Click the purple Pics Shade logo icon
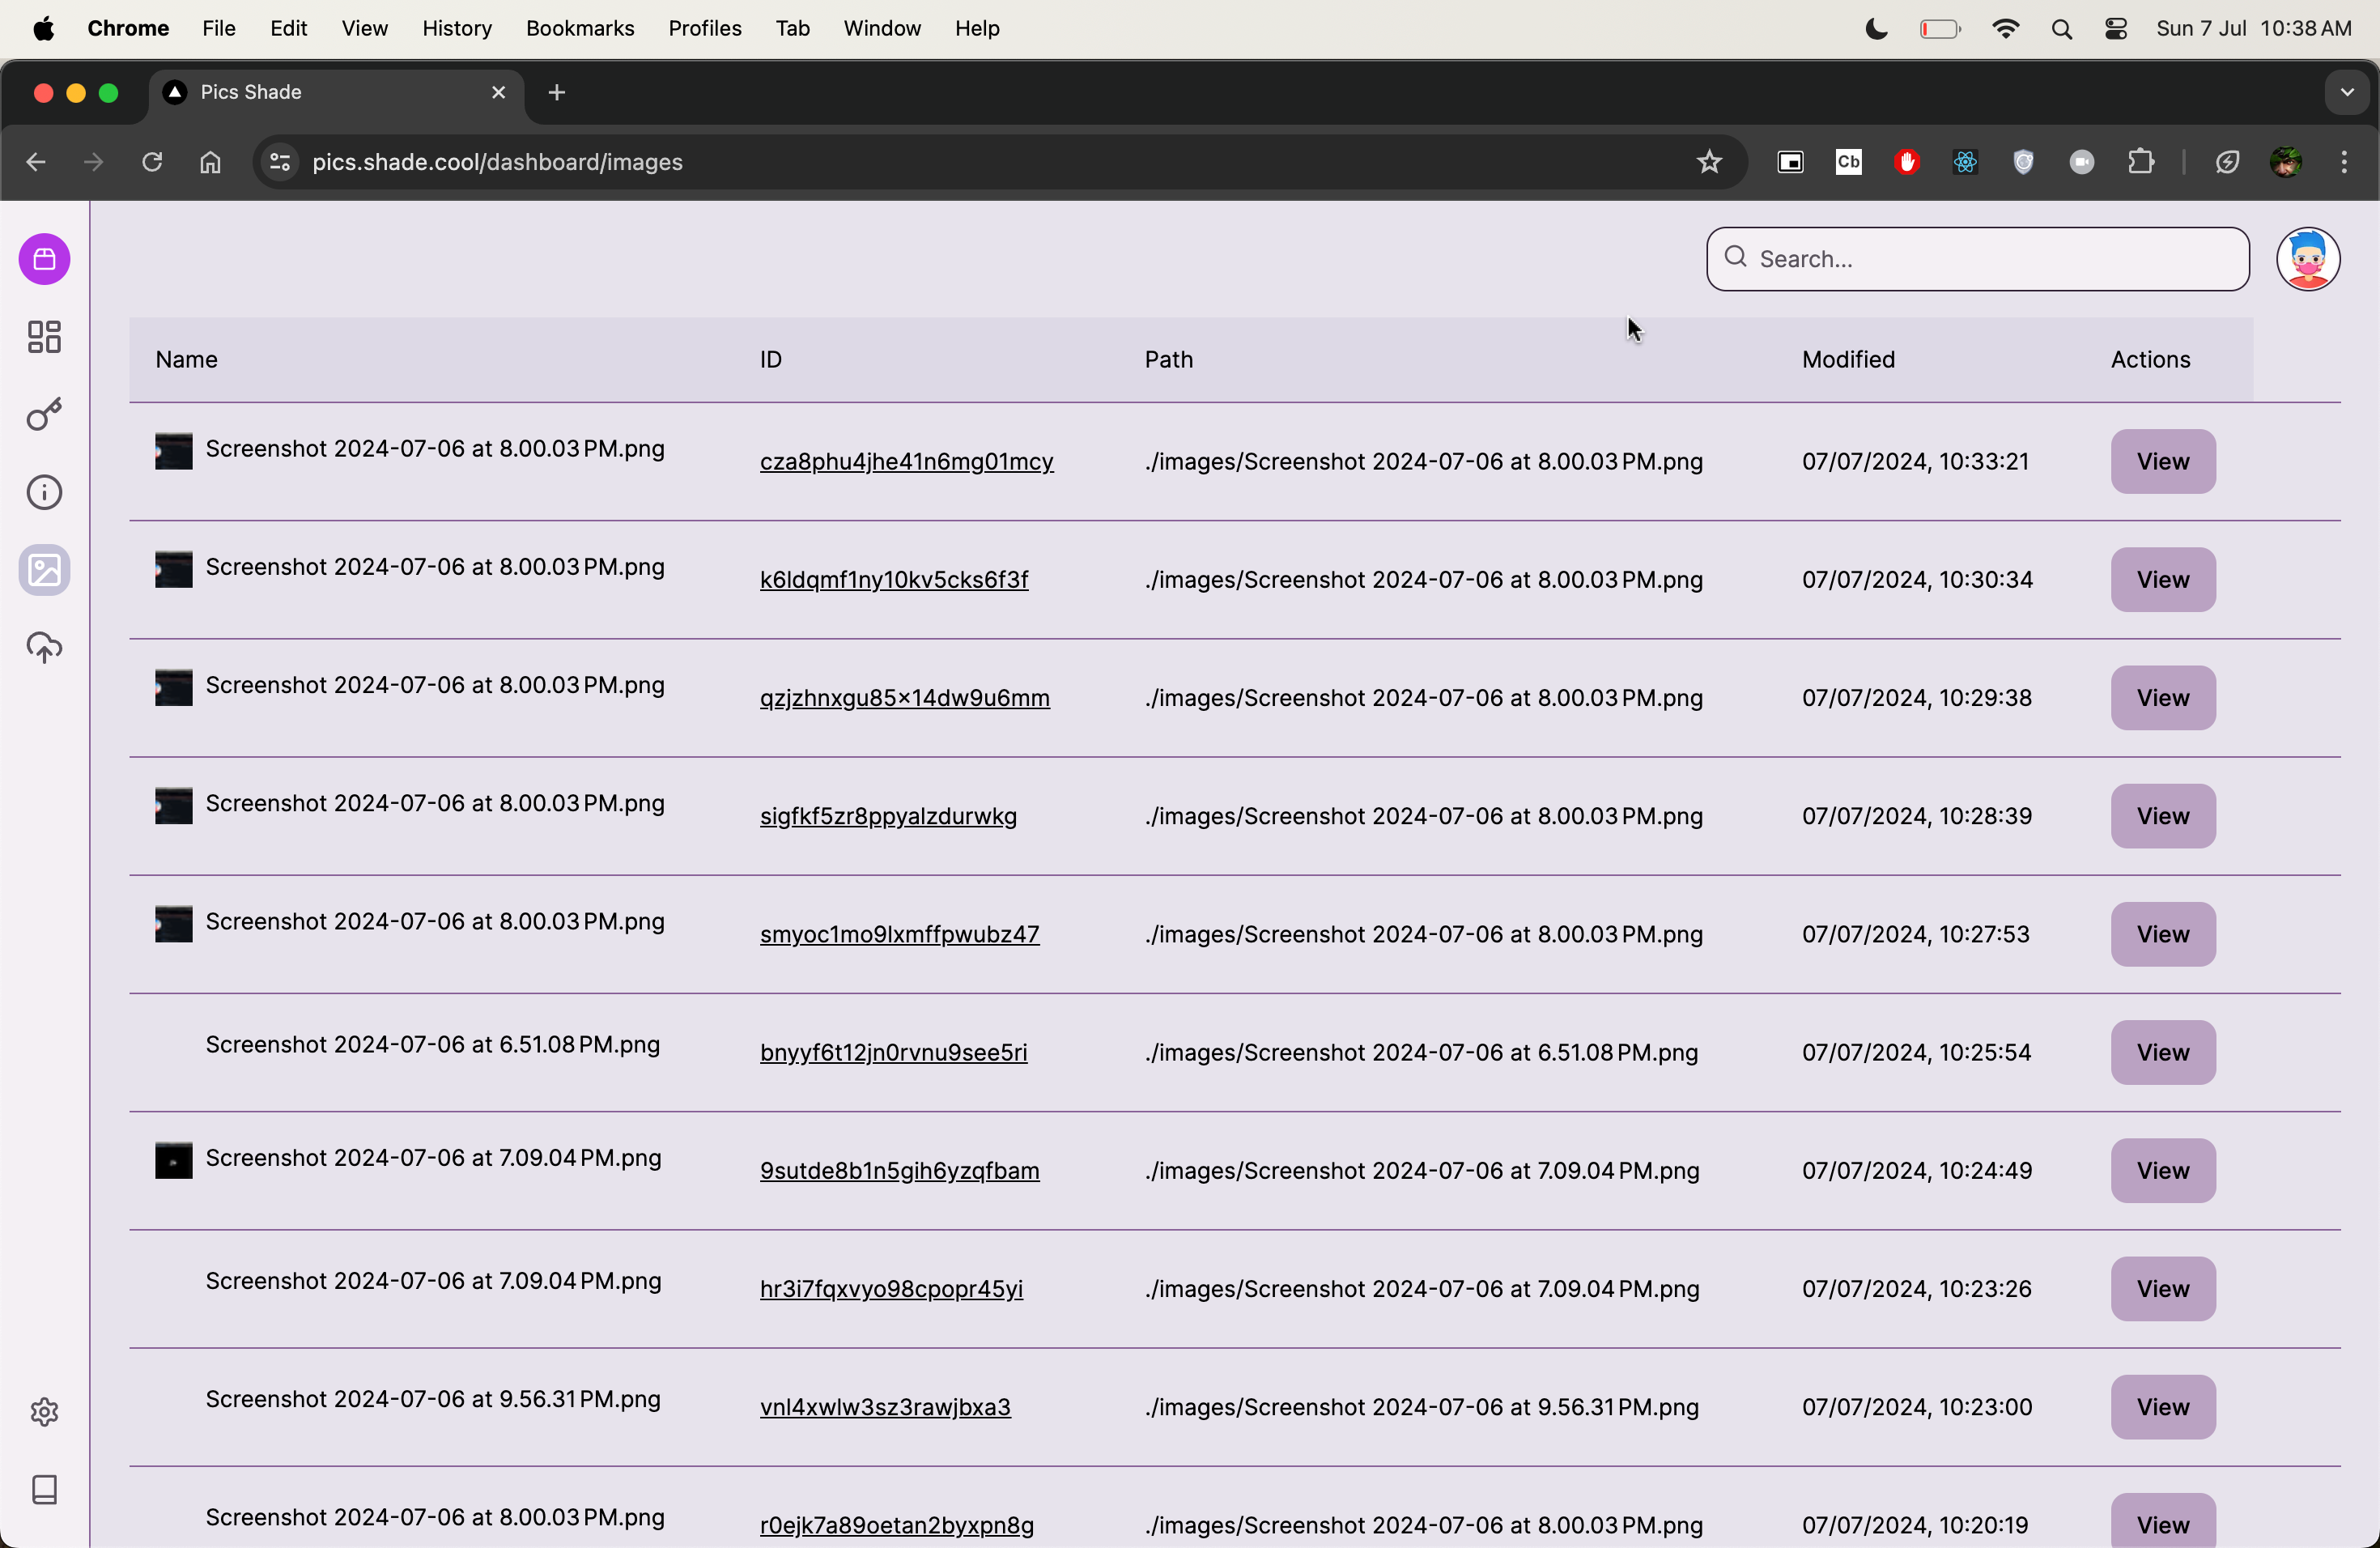Image resolution: width=2380 pixels, height=1548 pixels. pos(45,260)
